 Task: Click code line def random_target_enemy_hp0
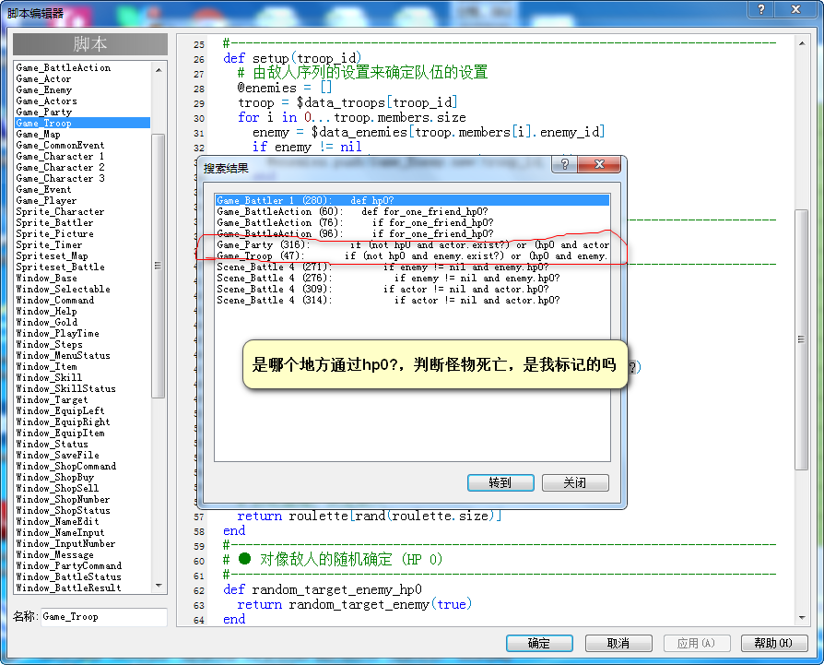coord(323,589)
